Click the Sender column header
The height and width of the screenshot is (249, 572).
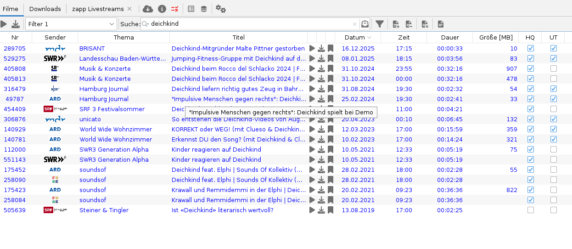(x=55, y=37)
